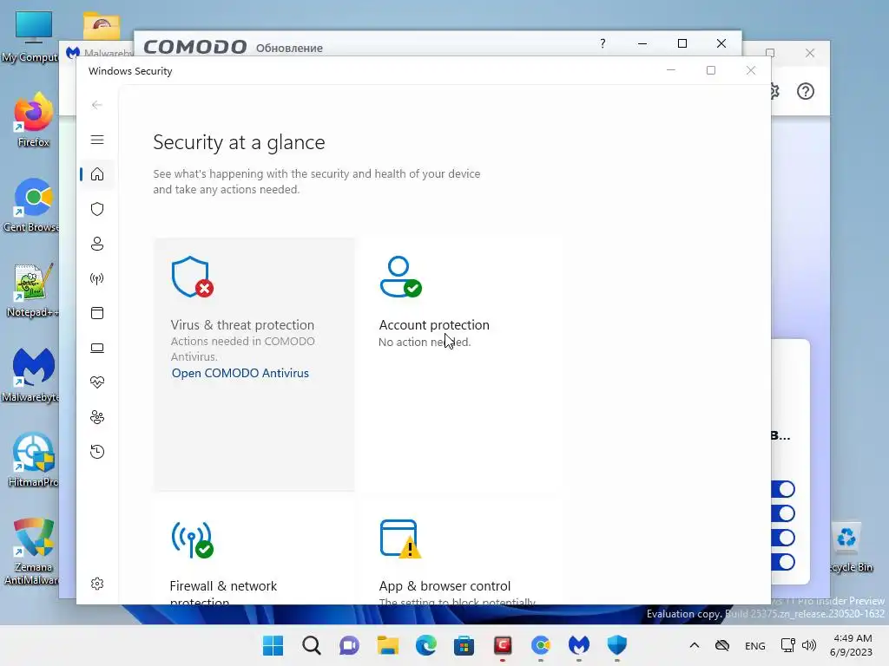Open Firewall & network antenna icon in sidebar
The image size is (889, 666).
(x=97, y=278)
